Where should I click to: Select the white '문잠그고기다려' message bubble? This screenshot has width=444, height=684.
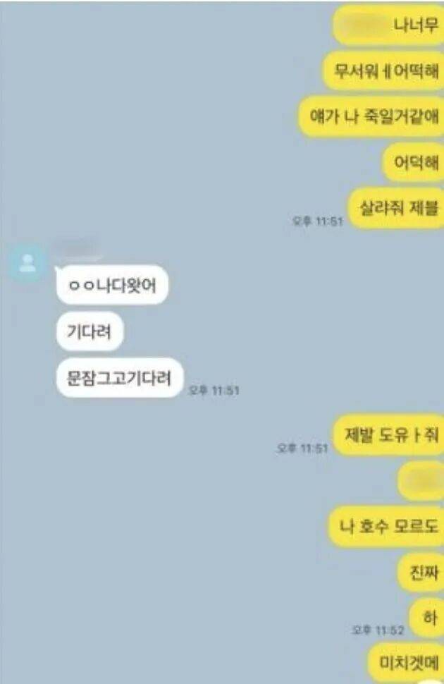(120, 378)
